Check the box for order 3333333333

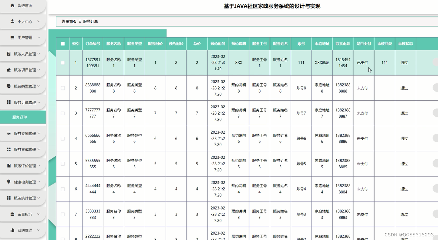(63, 214)
